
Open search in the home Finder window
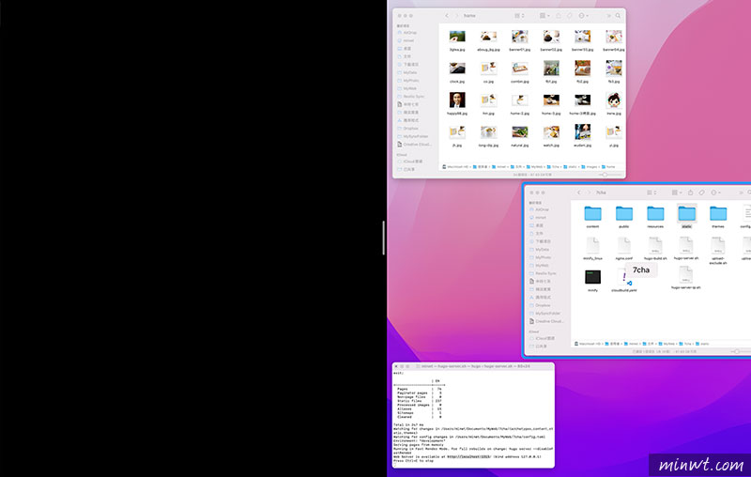(618, 16)
